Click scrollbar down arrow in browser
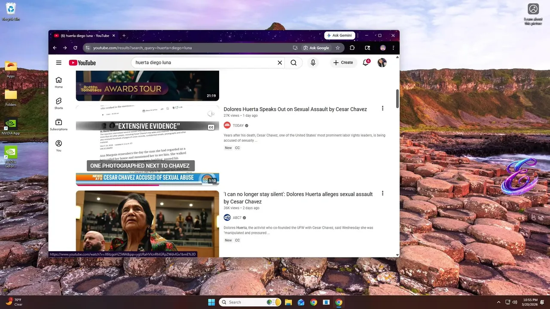Image resolution: width=550 pixels, height=309 pixels. click(x=397, y=255)
